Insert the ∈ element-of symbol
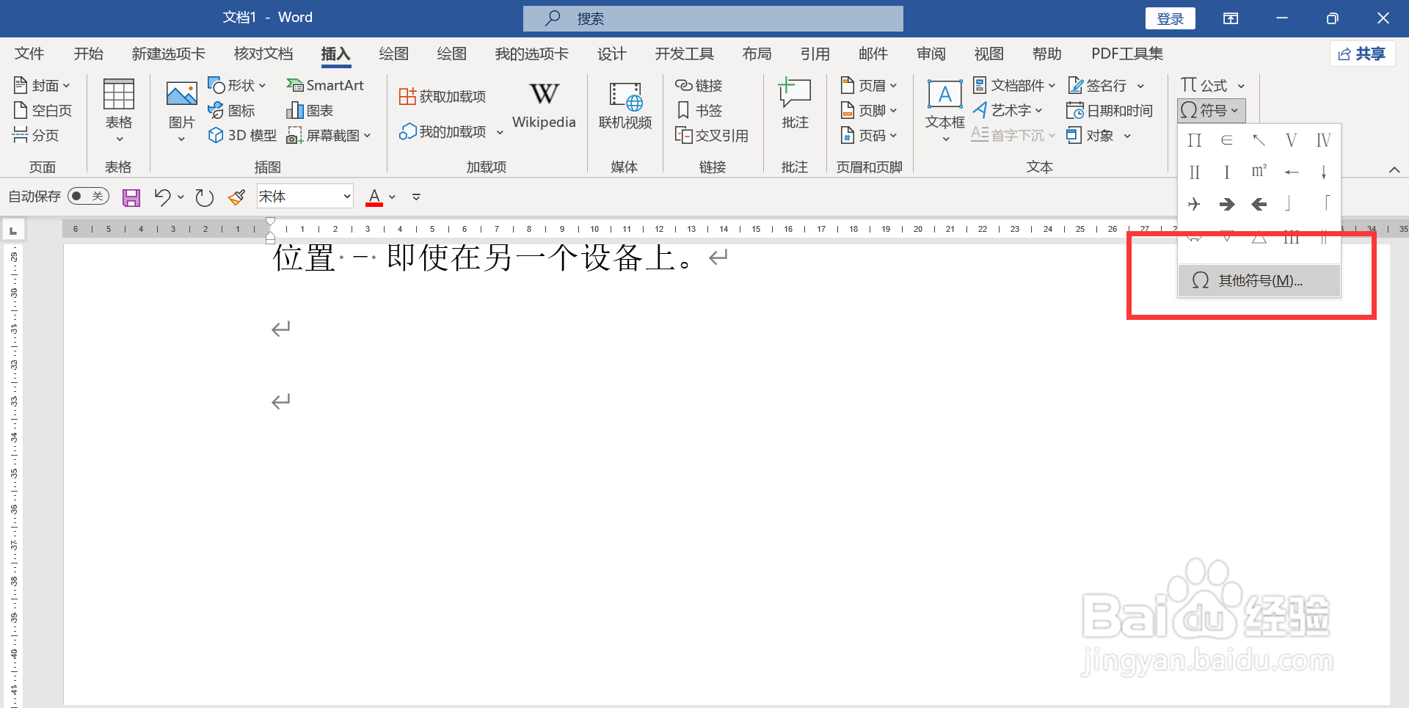 click(1227, 140)
